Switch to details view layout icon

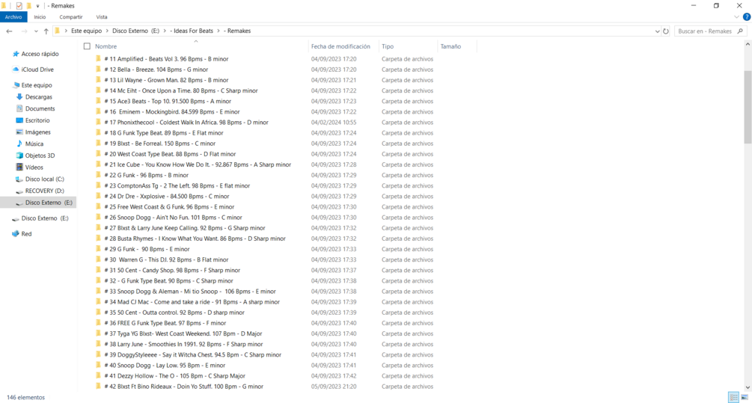pos(733,397)
